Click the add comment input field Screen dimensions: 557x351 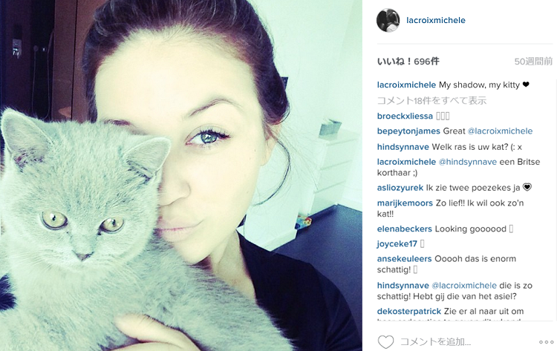click(466, 342)
